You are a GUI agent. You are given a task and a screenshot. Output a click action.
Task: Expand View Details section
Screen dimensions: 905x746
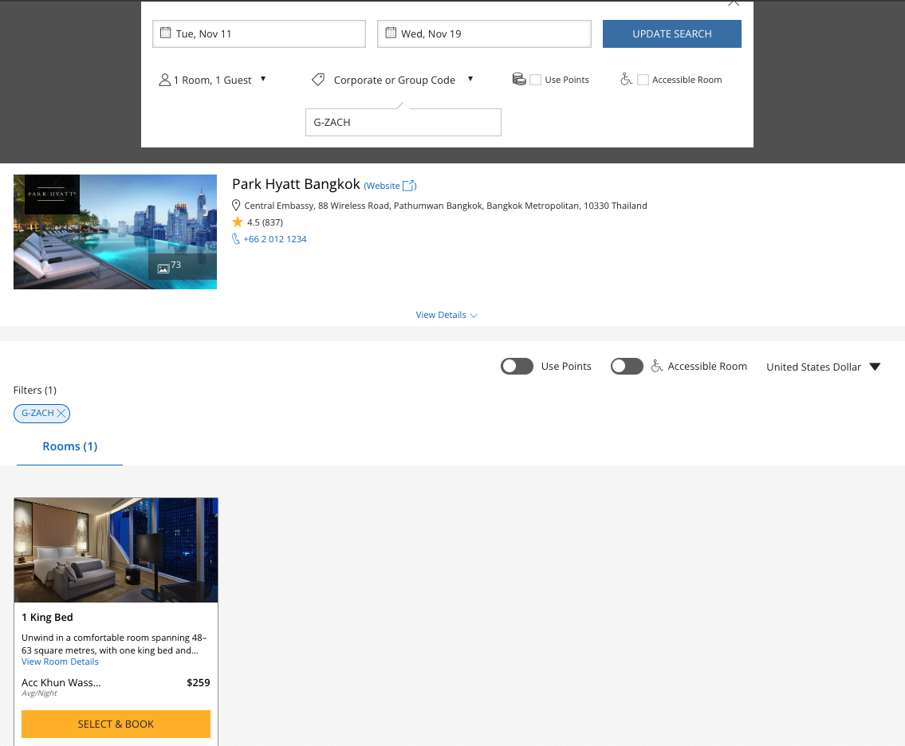447,315
